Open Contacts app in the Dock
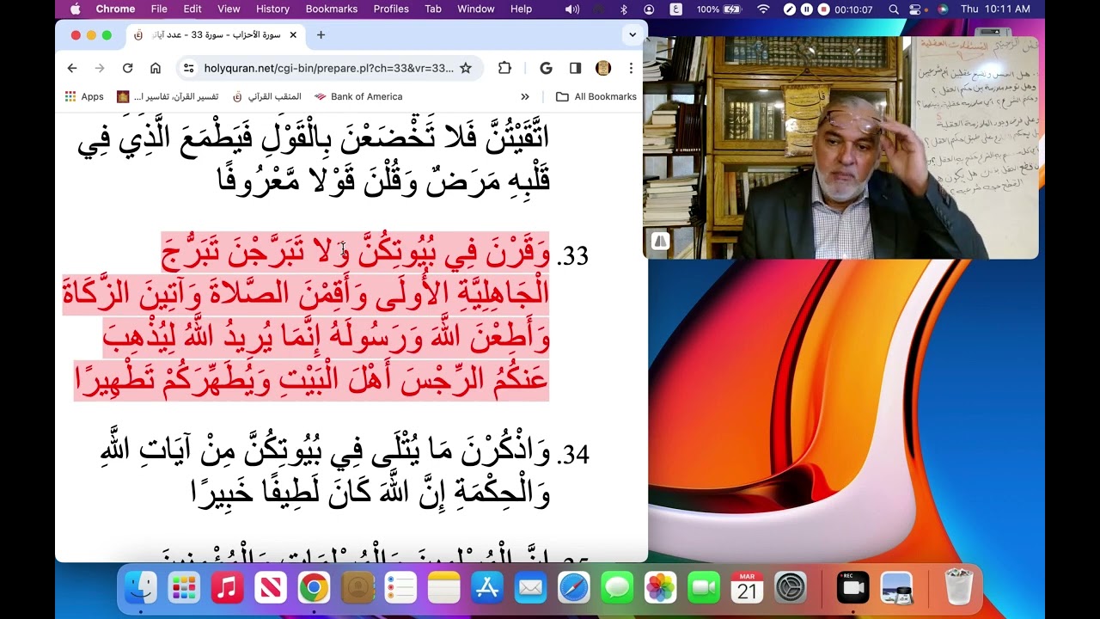 coord(357,588)
